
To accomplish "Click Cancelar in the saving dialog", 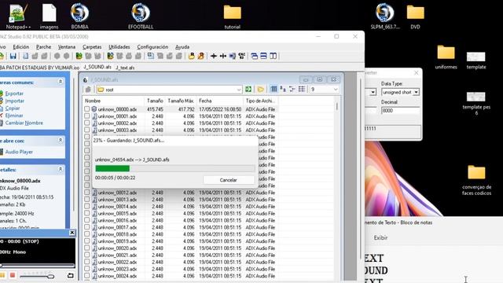I will (229, 180).
